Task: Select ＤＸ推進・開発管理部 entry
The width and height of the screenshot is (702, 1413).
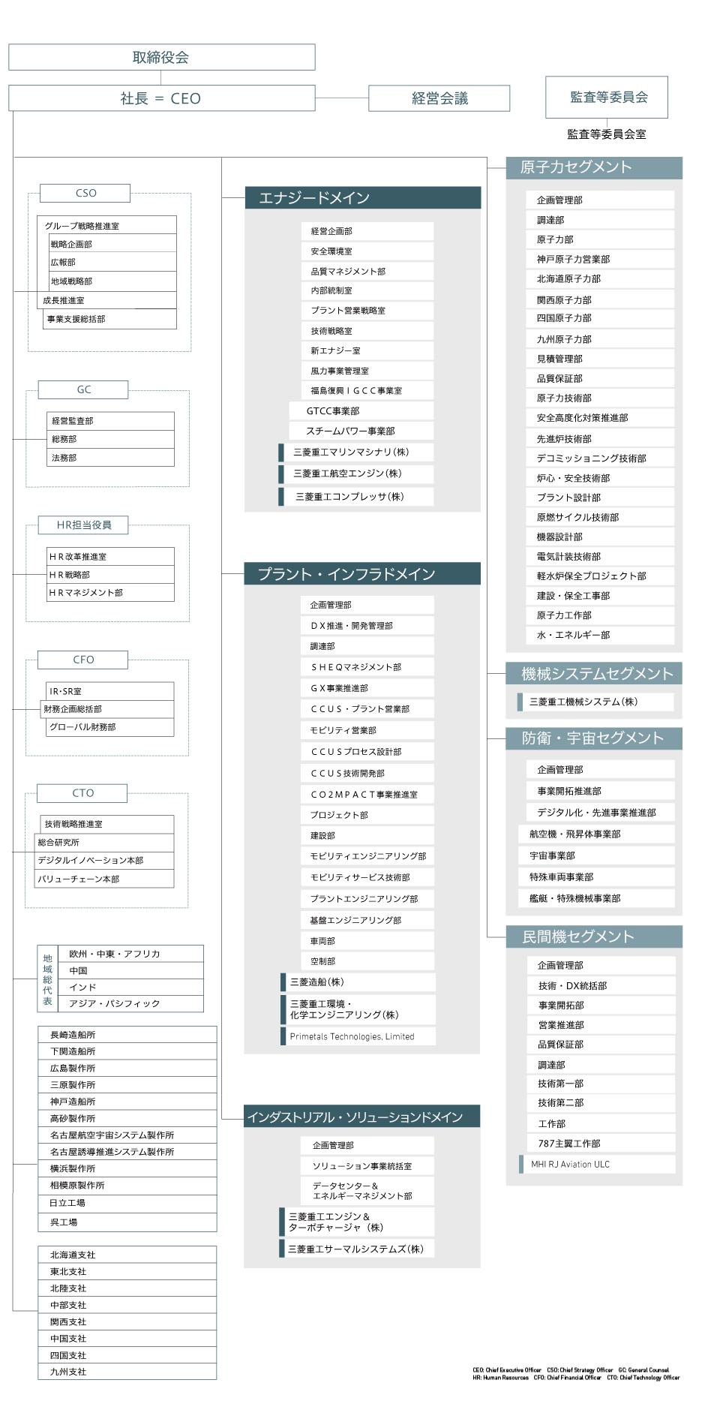Action: [367, 626]
